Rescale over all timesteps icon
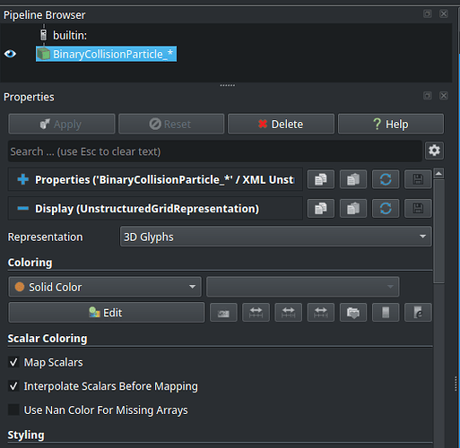The image size is (460, 448). click(x=321, y=313)
